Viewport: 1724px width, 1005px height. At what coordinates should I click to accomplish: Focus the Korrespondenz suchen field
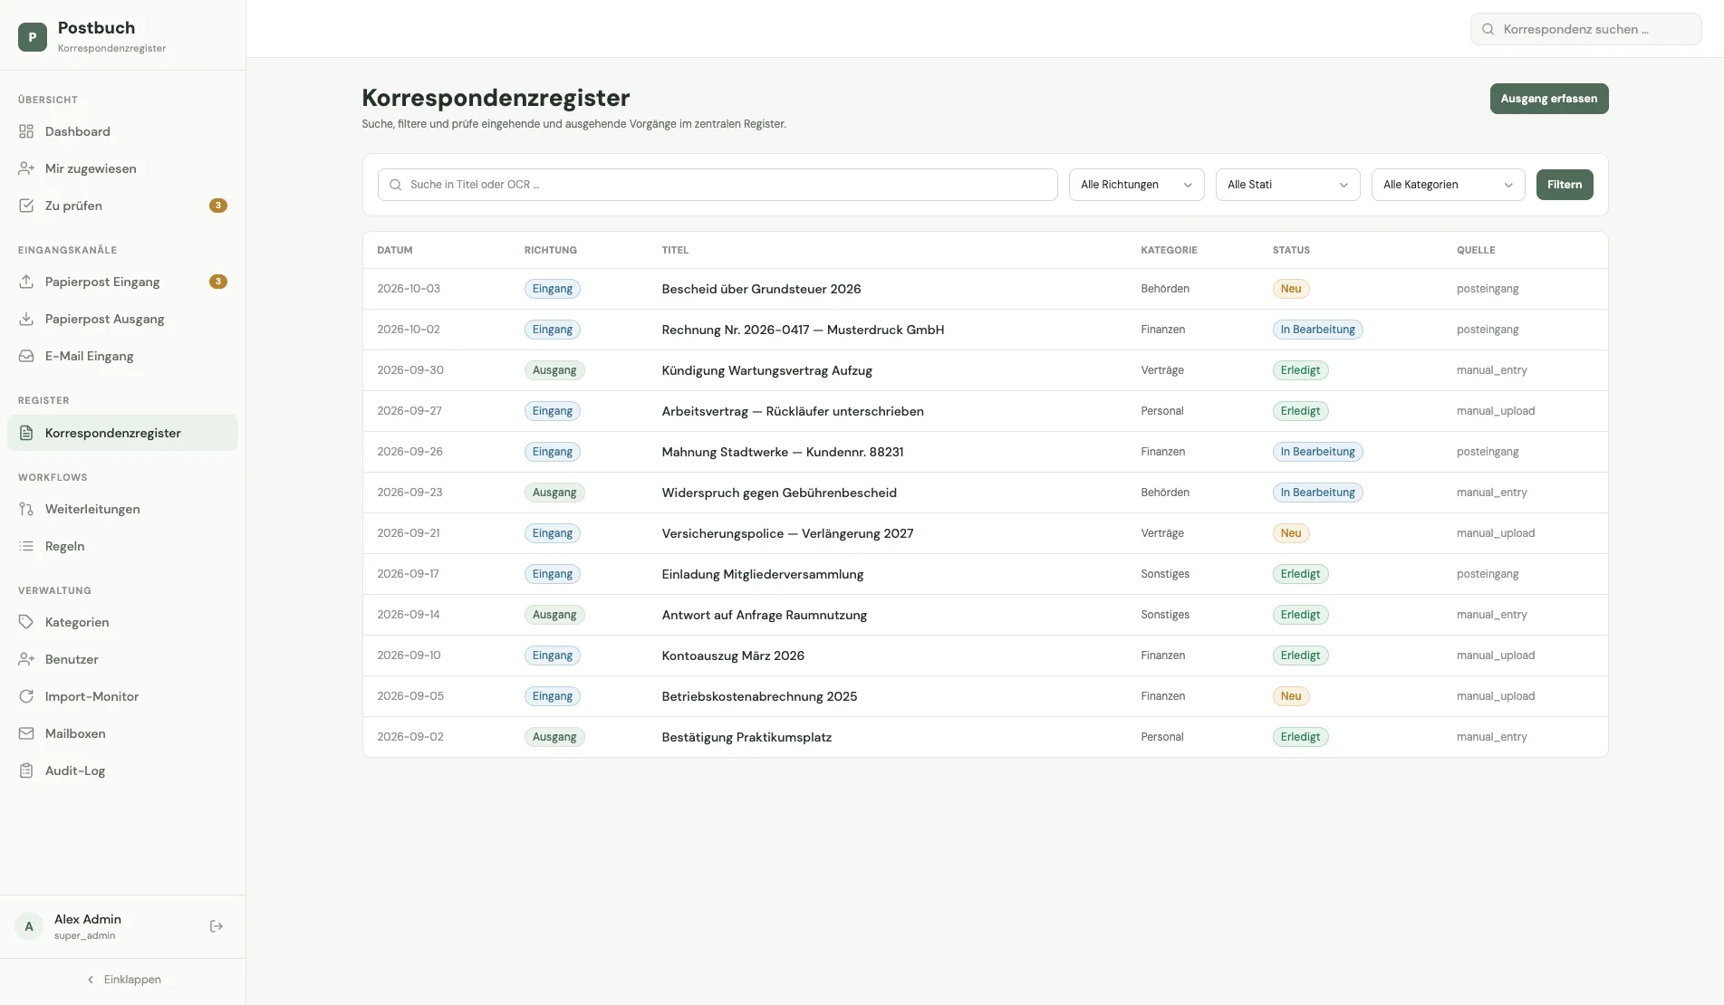tap(1585, 29)
